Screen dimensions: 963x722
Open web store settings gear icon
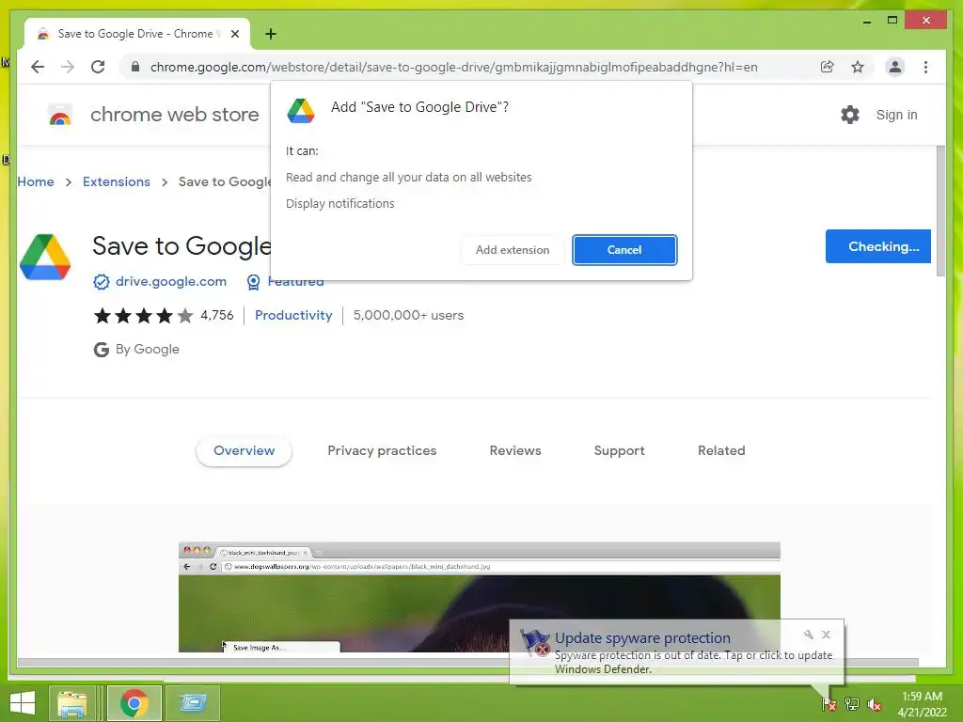pyautogui.click(x=850, y=115)
